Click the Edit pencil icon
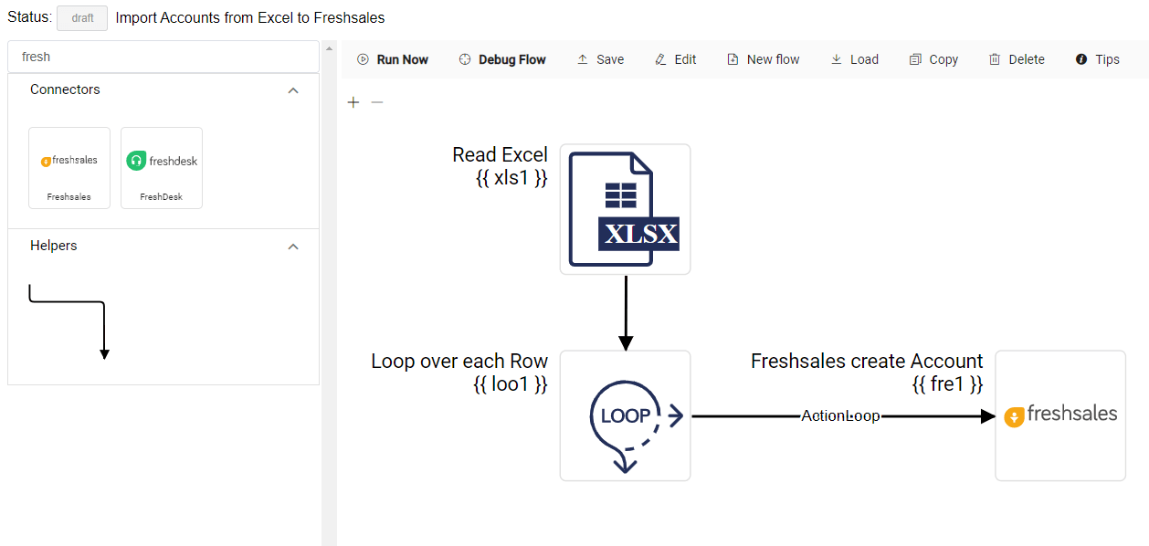This screenshot has height=546, width=1149. [x=660, y=59]
